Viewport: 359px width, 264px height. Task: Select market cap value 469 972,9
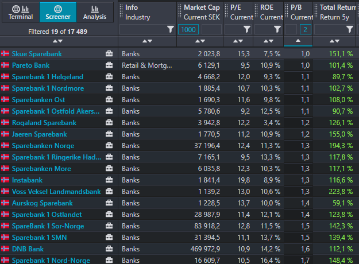205,249
